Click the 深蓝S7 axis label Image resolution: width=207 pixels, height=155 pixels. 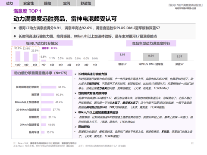(179, 64)
